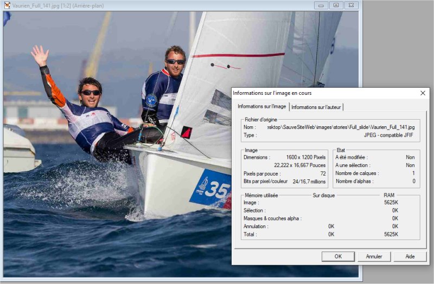Click the blue number 35 on the boat hull
This screenshot has width=434, height=284.
pyautogui.click(x=220, y=190)
